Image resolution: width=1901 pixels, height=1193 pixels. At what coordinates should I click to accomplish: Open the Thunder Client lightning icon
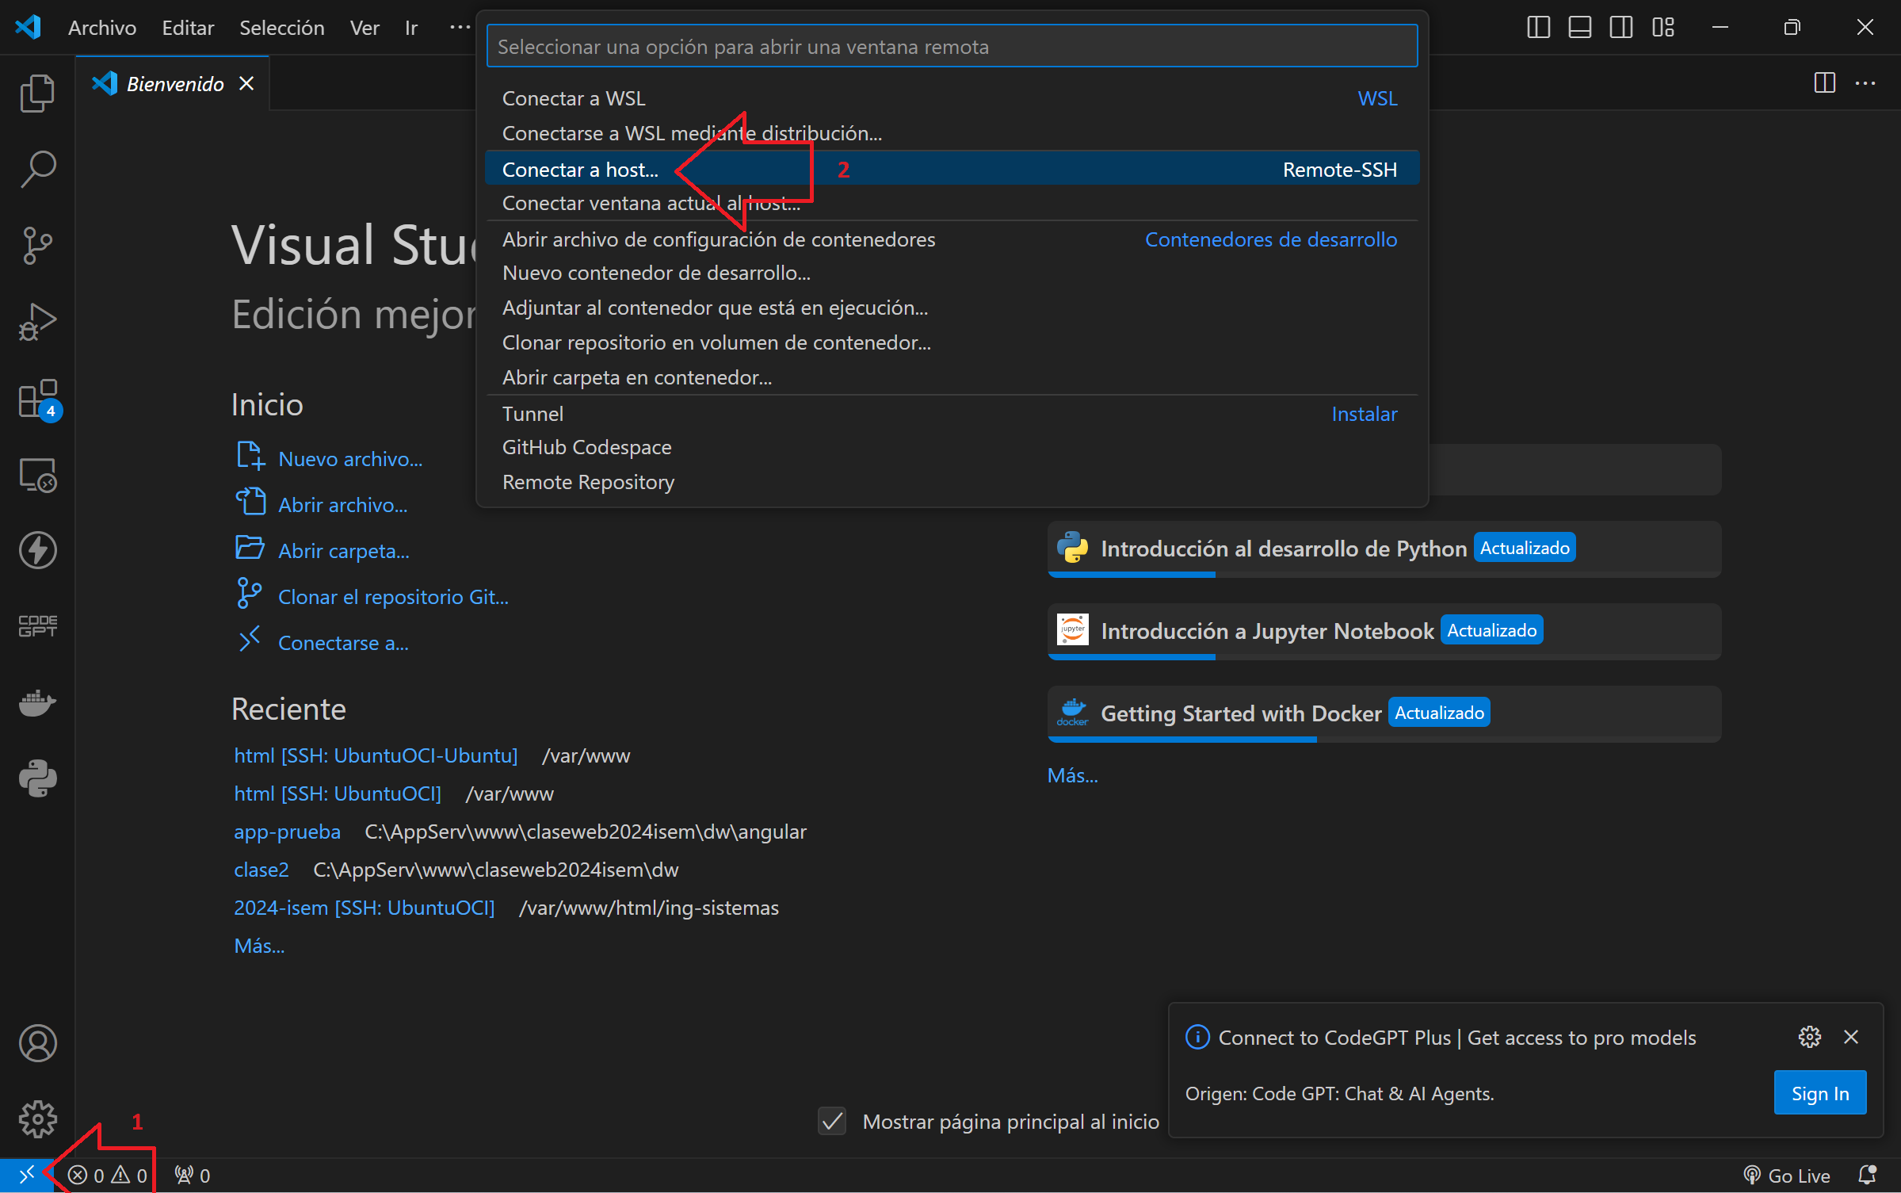(37, 550)
